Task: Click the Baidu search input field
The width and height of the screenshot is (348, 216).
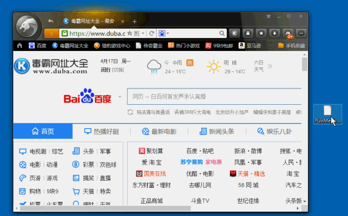Action: coord(214,97)
